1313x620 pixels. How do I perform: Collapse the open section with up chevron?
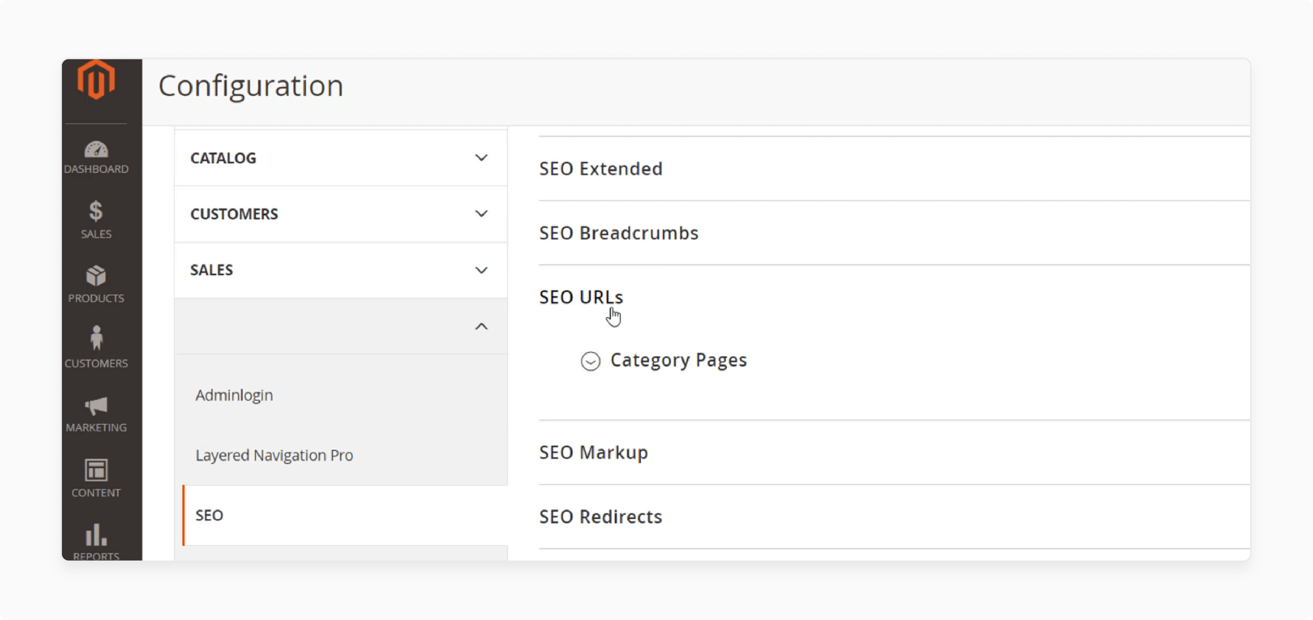481,326
